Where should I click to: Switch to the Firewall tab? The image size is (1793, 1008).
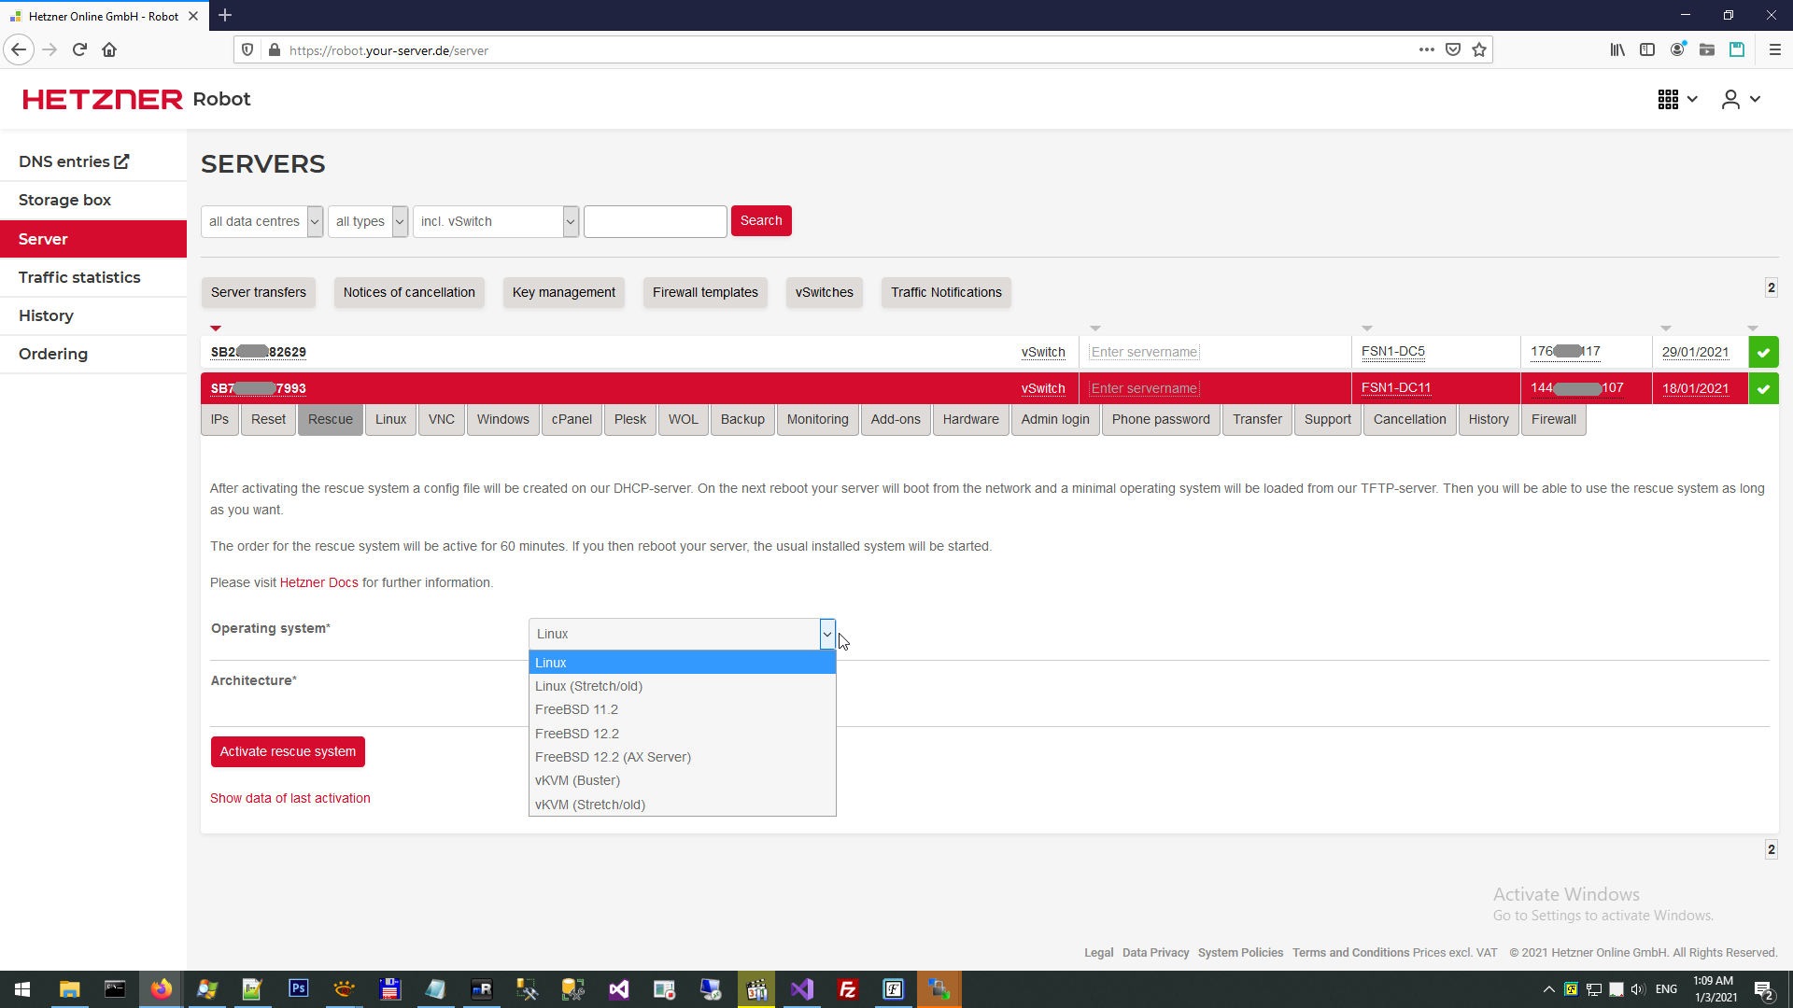tap(1553, 419)
